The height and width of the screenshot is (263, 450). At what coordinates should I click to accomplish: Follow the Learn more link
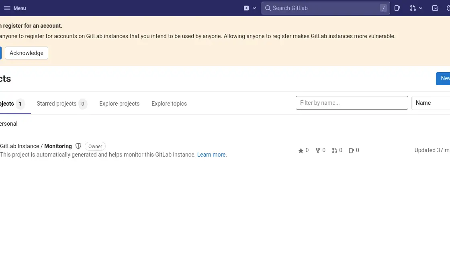tap(211, 155)
